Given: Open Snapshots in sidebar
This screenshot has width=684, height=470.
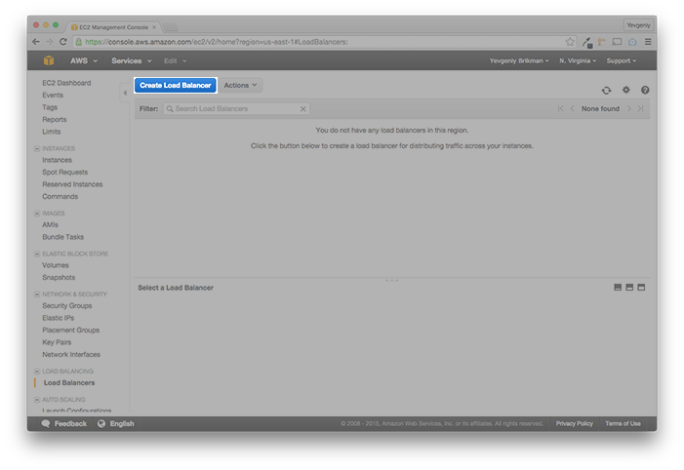Looking at the screenshot, I should pos(59,278).
